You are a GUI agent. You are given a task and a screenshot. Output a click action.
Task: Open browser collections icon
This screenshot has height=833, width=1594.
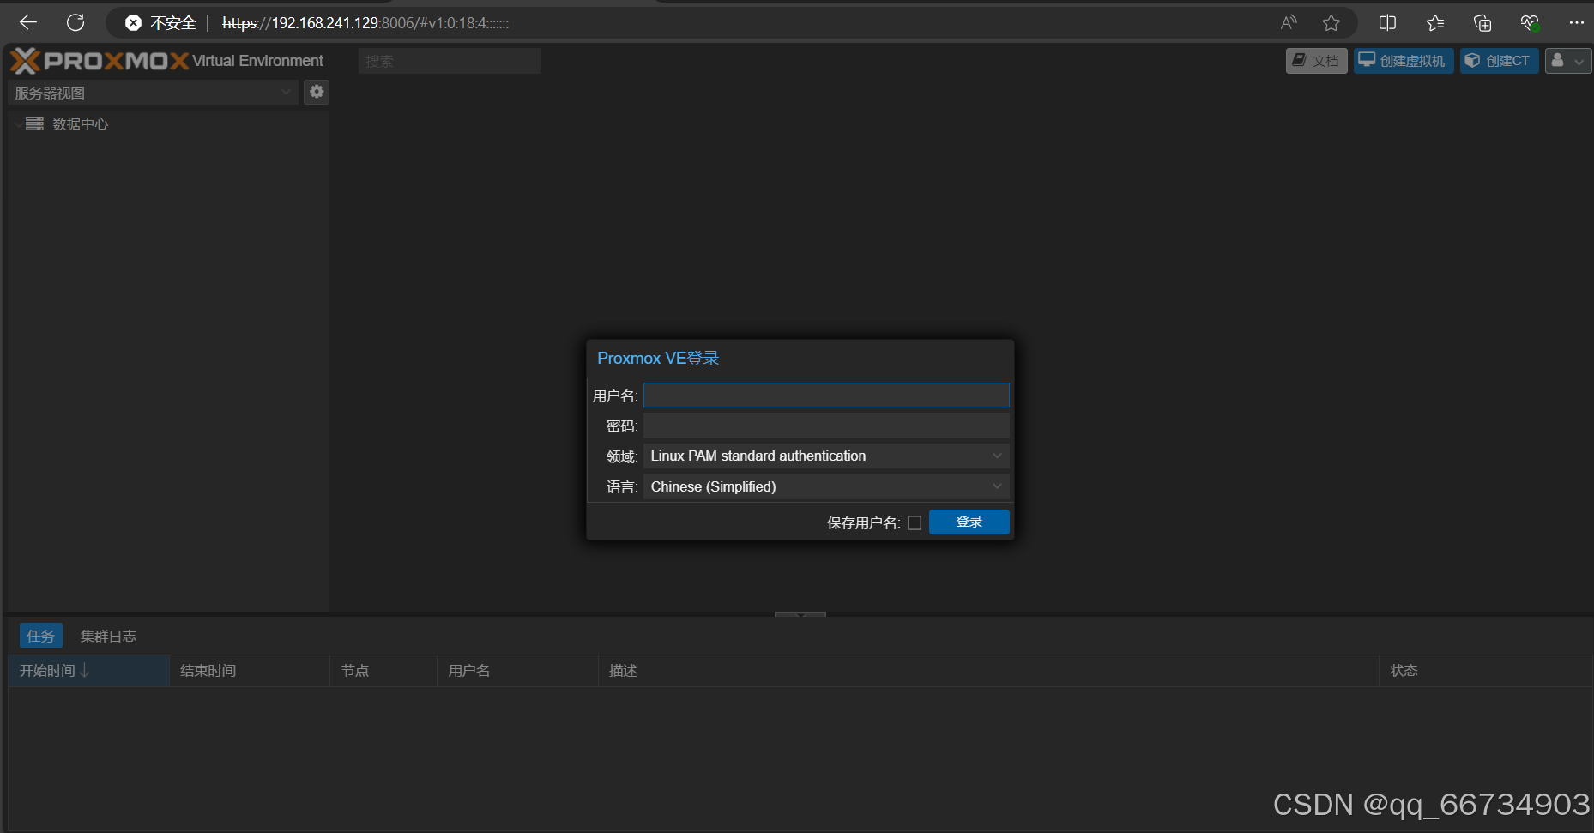1482,23
